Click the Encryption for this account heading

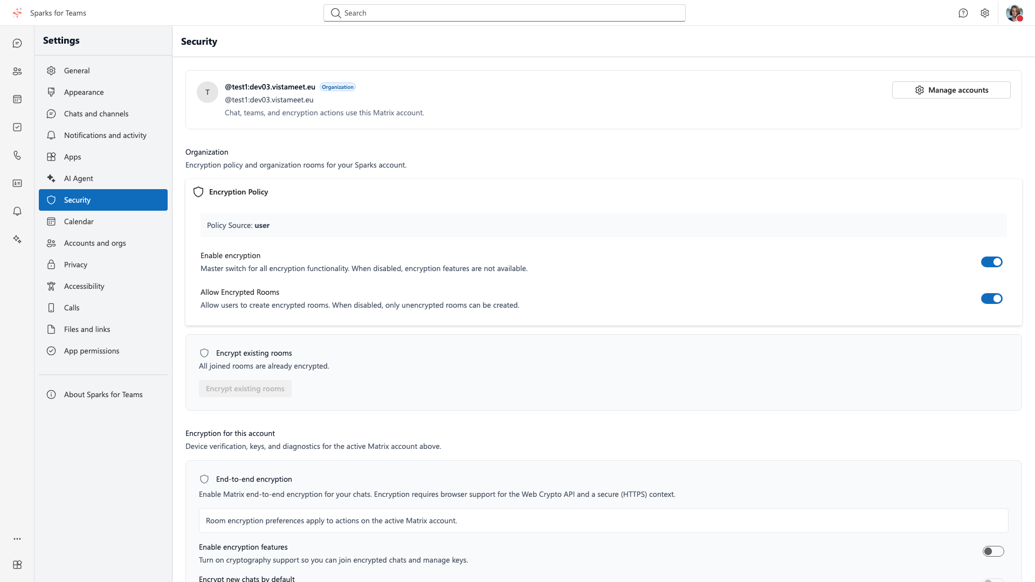[230, 433]
